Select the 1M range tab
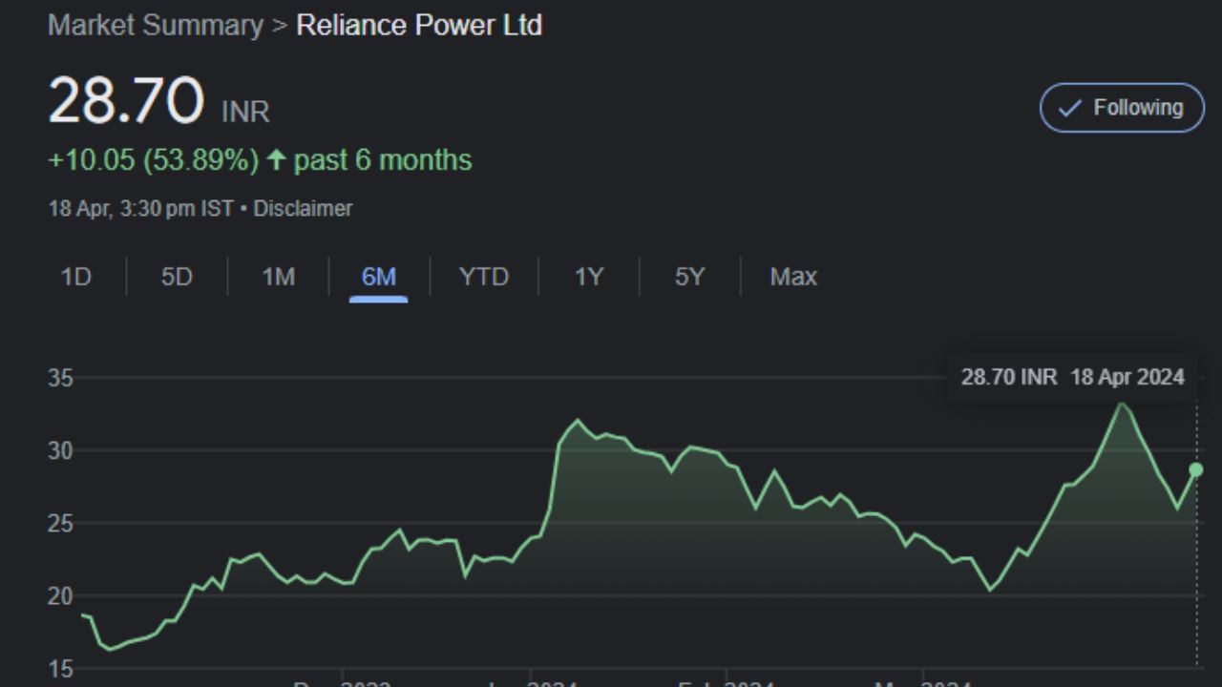 click(278, 277)
